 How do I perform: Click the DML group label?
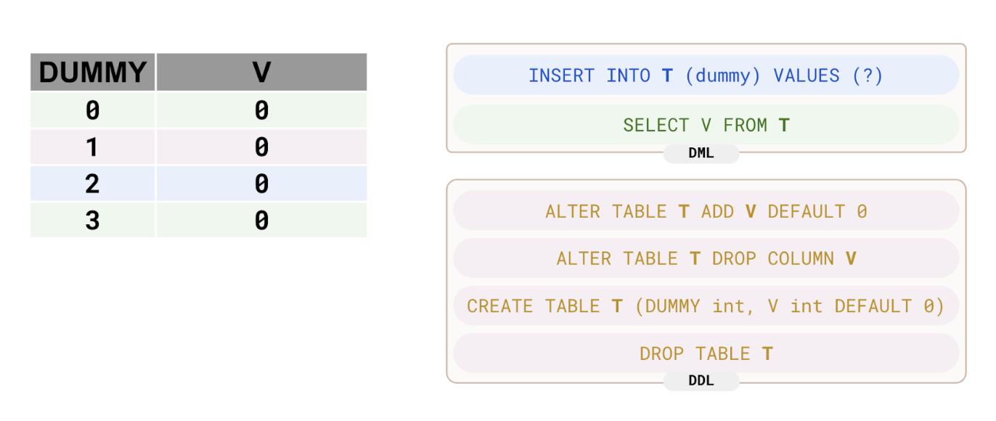(x=701, y=153)
